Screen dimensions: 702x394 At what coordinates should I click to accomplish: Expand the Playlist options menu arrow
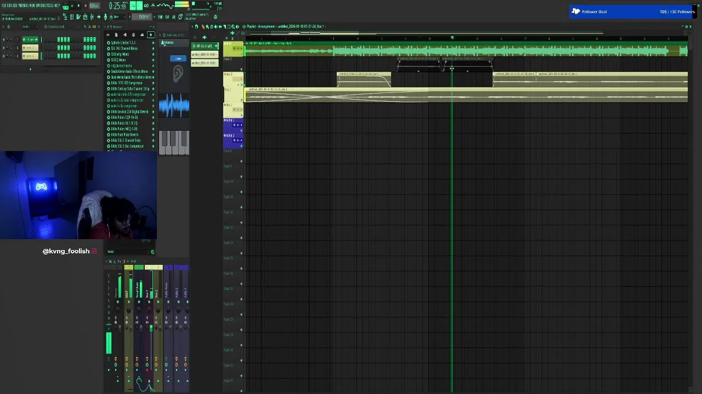point(193,27)
